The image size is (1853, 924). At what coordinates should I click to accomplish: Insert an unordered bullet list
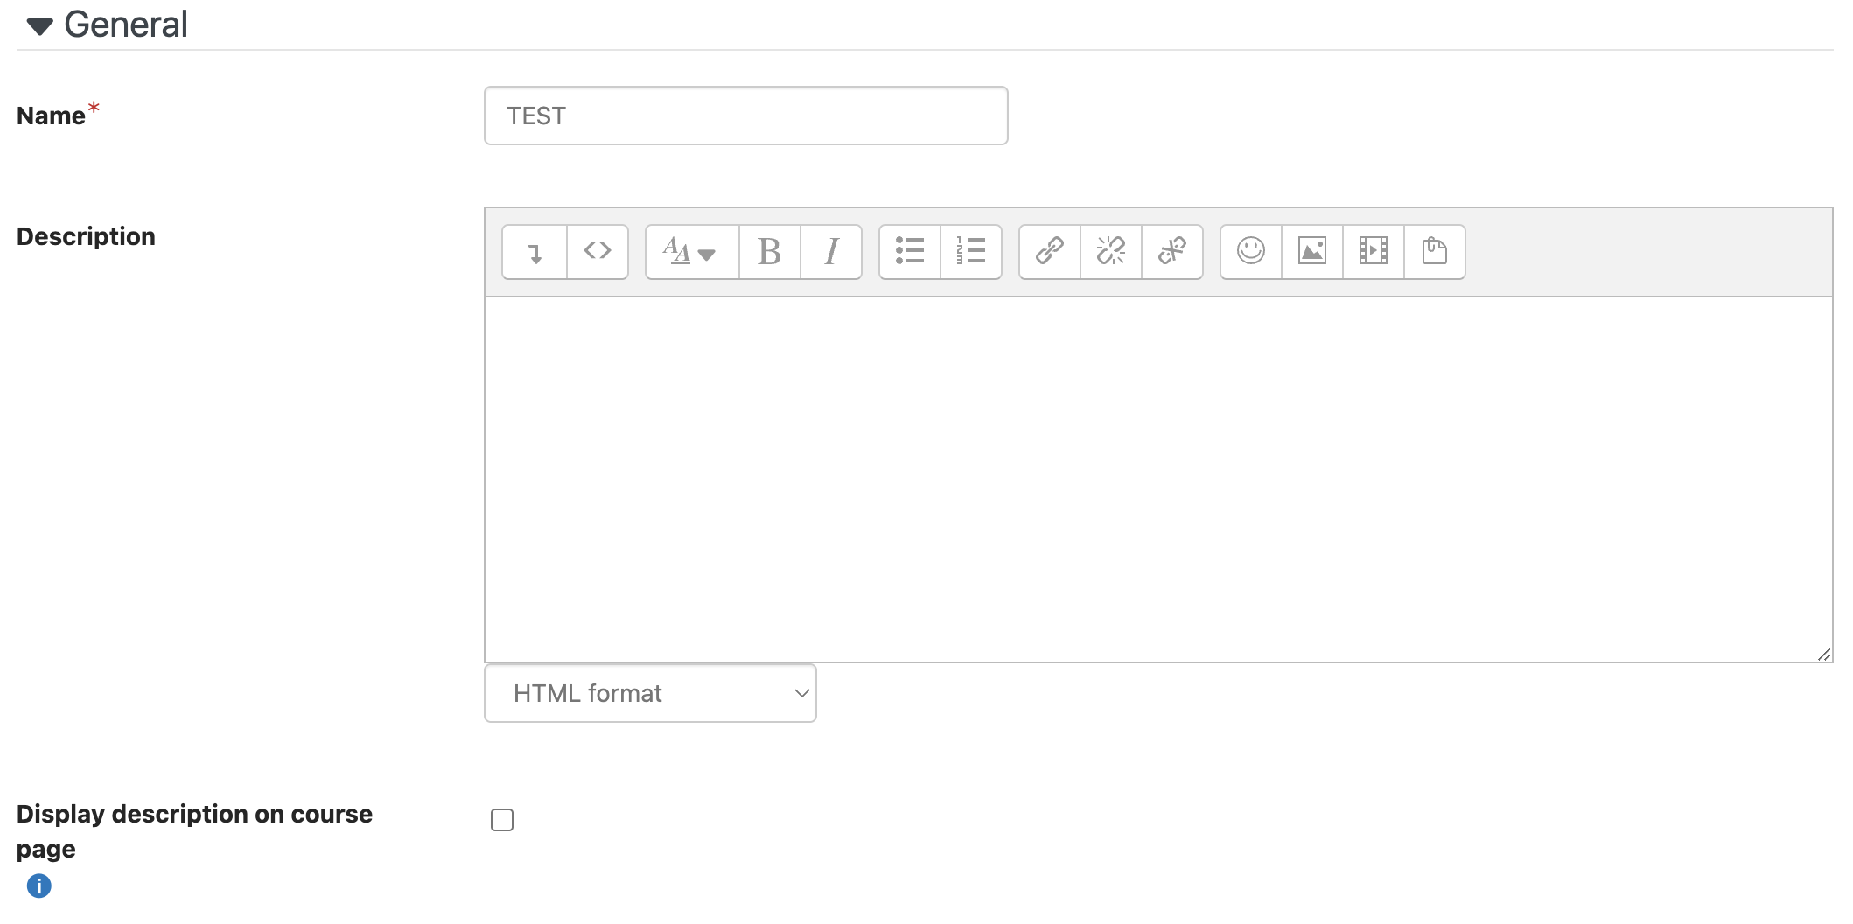point(910,252)
